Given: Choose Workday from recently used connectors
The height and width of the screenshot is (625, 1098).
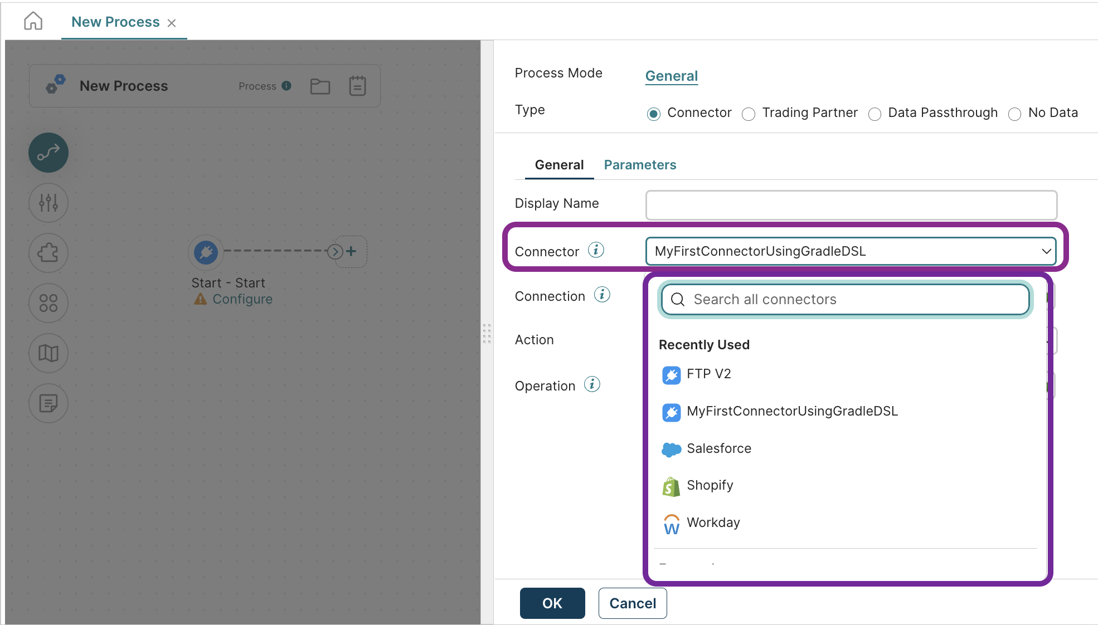Looking at the screenshot, I should click(x=713, y=523).
